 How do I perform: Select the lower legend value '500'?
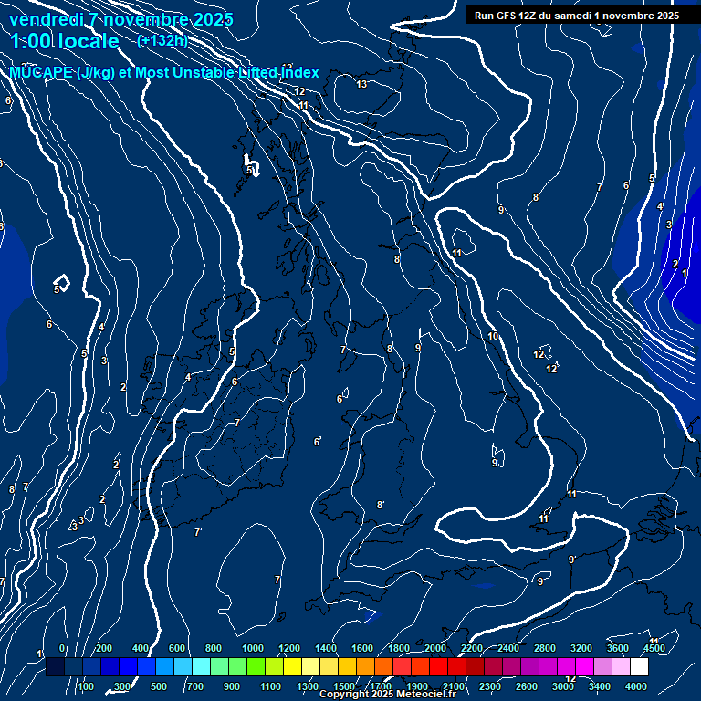(x=158, y=686)
